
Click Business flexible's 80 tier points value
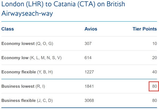pyautogui.click(x=154, y=100)
